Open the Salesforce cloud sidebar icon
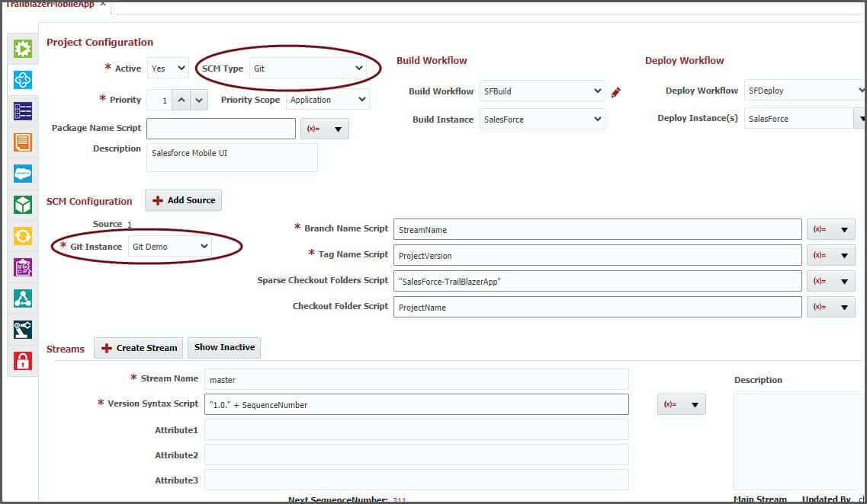 (x=23, y=174)
